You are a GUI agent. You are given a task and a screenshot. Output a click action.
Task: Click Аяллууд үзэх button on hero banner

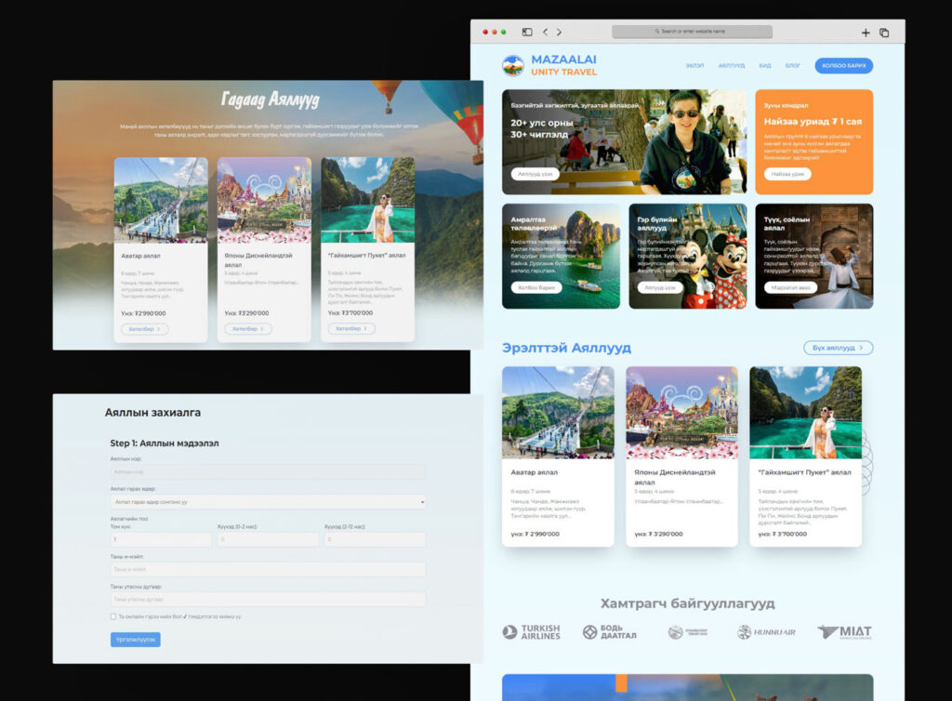pos(535,174)
